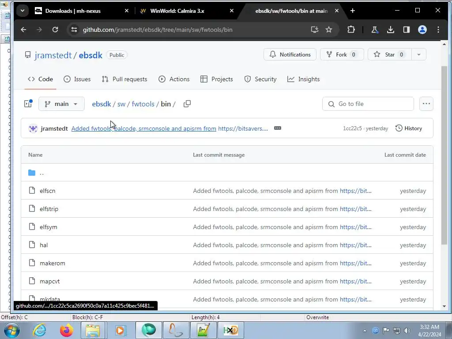View commit History
The height and width of the screenshot is (339, 452).
coord(409,128)
